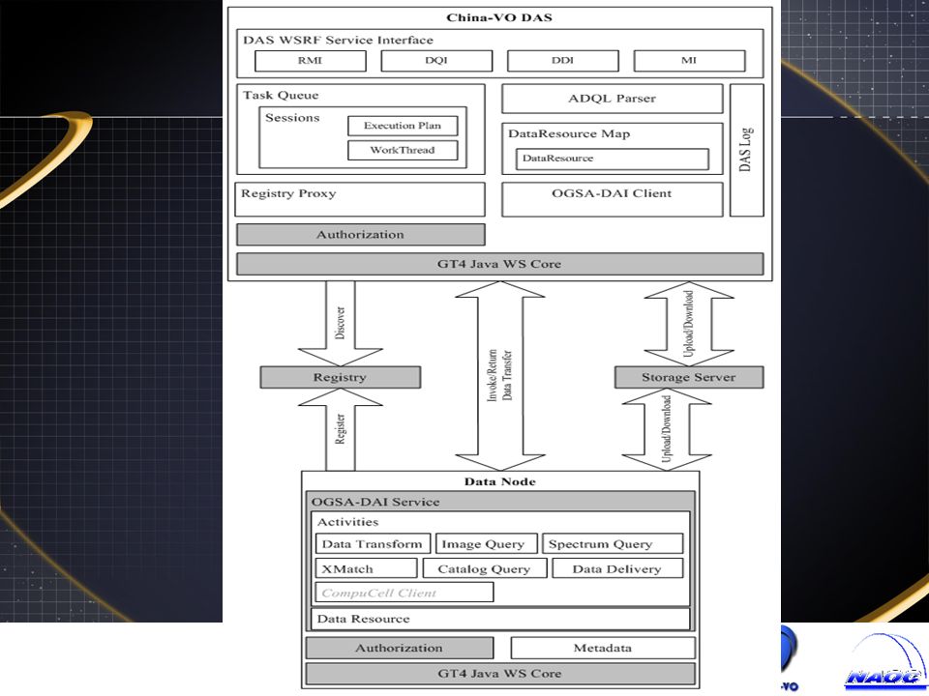929x696 pixels.
Task: Select the DAS WSRF Service Interface label
Action: 338,40
